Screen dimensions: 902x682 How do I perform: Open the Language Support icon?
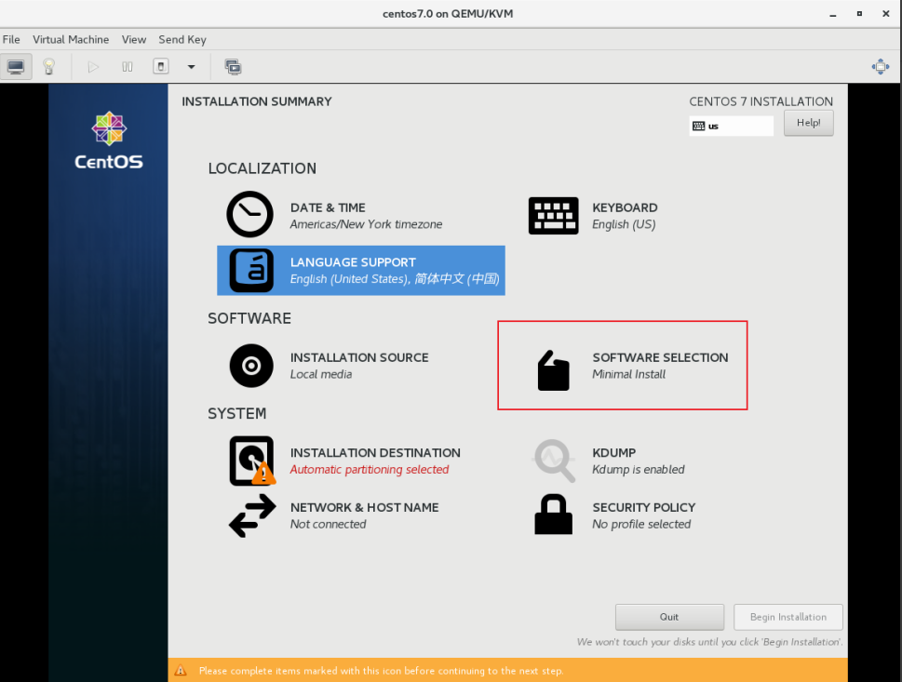tap(251, 270)
